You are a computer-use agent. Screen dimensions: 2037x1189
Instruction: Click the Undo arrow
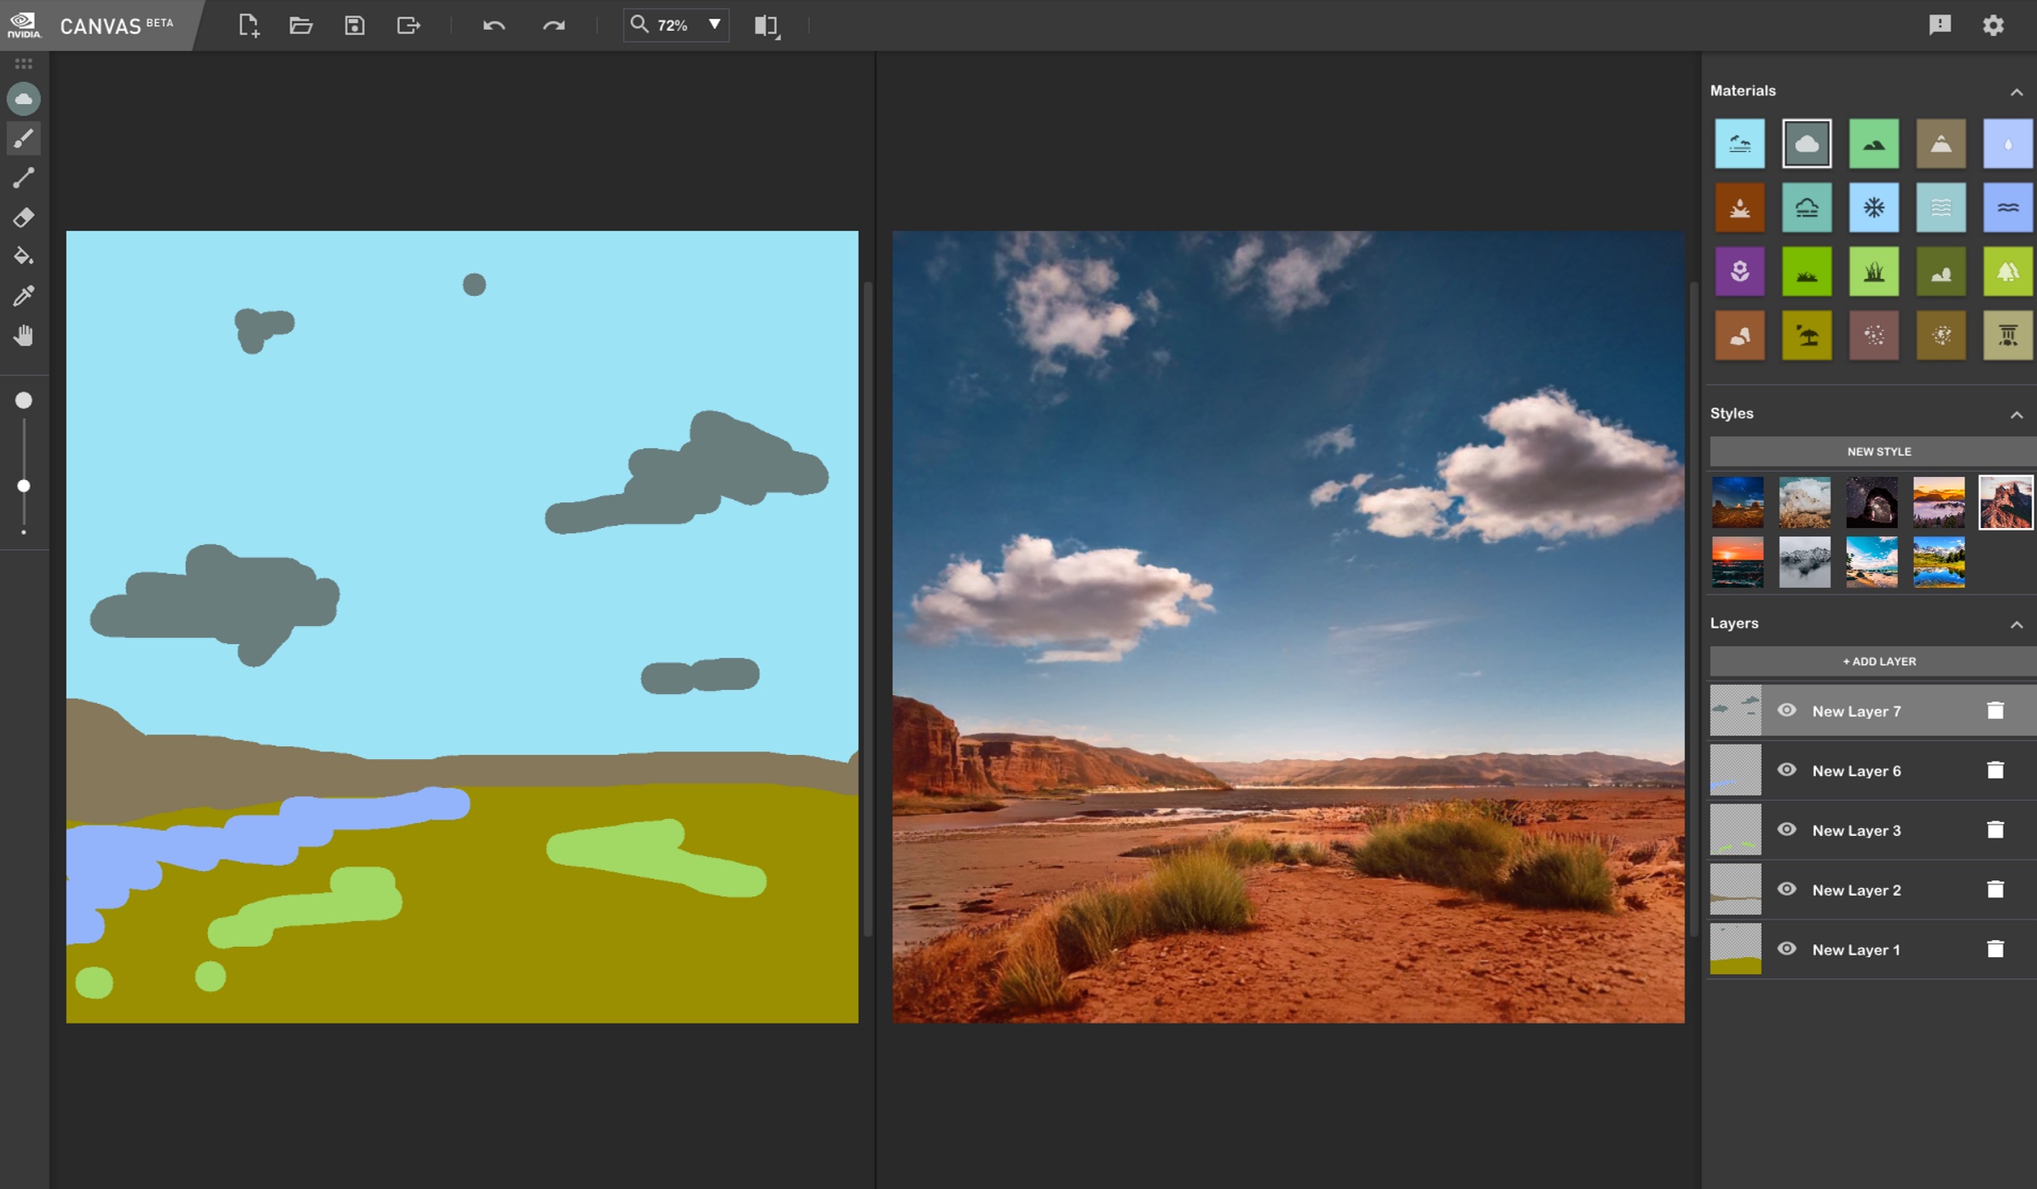tap(494, 25)
